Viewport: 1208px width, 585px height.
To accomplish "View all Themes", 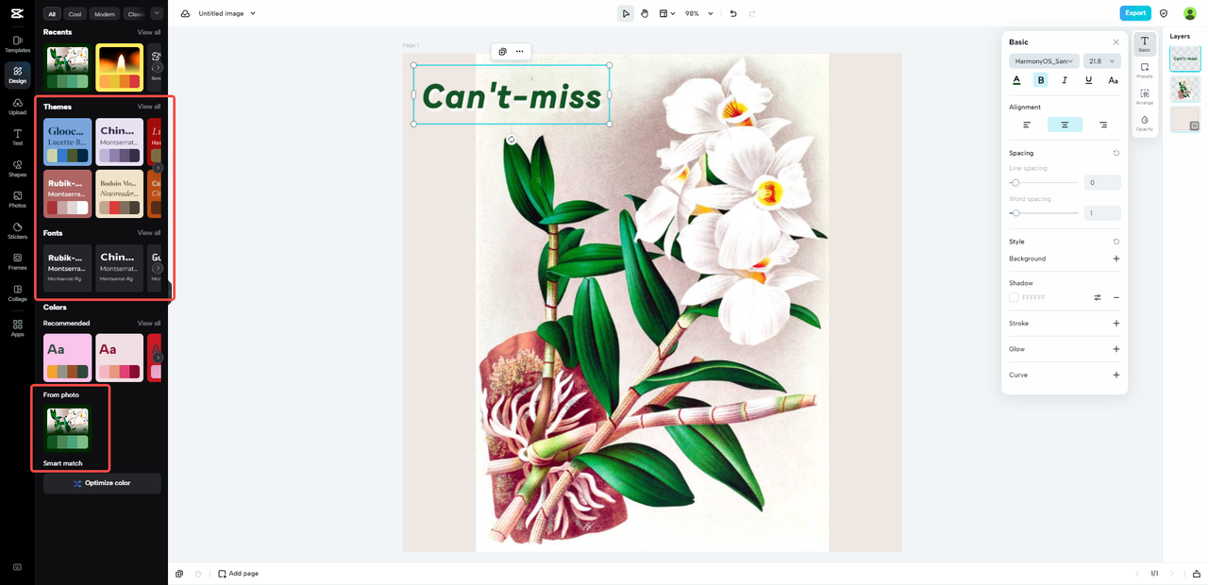I will click(x=149, y=107).
